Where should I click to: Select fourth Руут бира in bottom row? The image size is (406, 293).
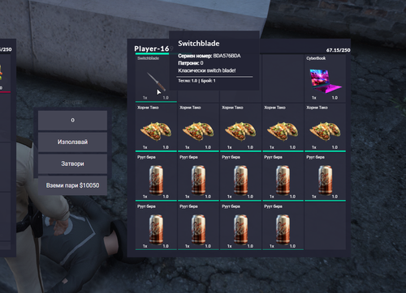283,227
